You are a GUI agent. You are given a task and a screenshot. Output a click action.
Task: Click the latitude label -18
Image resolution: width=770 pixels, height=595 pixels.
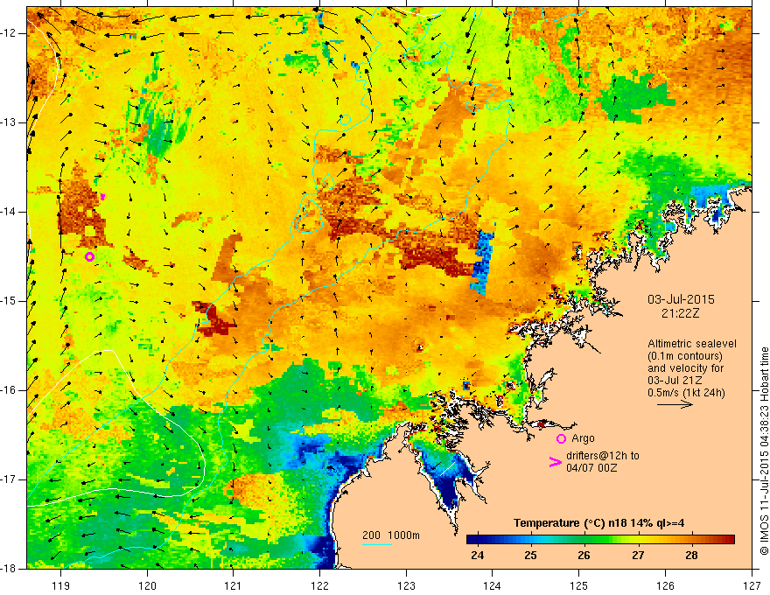9,569
